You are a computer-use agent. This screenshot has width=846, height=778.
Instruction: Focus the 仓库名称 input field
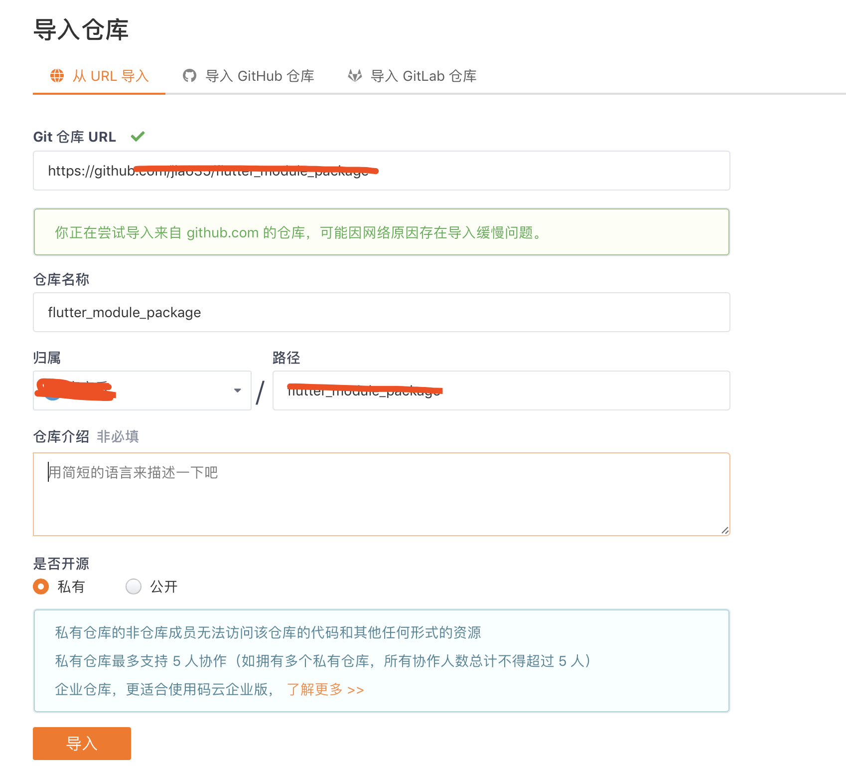[381, 312]
